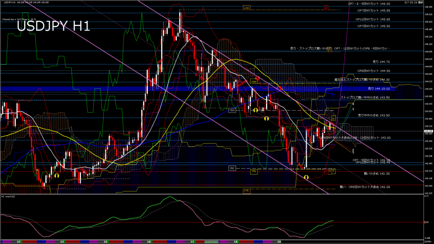This screenshot has width=434, height=244.
Task: Click the current price tag on price axis
Action: pyautogui.click(x=428, y=131)
